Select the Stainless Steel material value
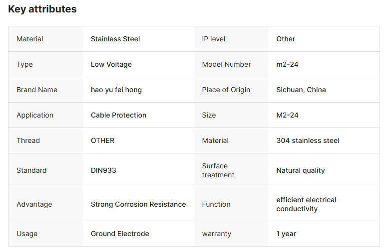The width and height of the screenshot is (392, 252). [x=115, y=39]
